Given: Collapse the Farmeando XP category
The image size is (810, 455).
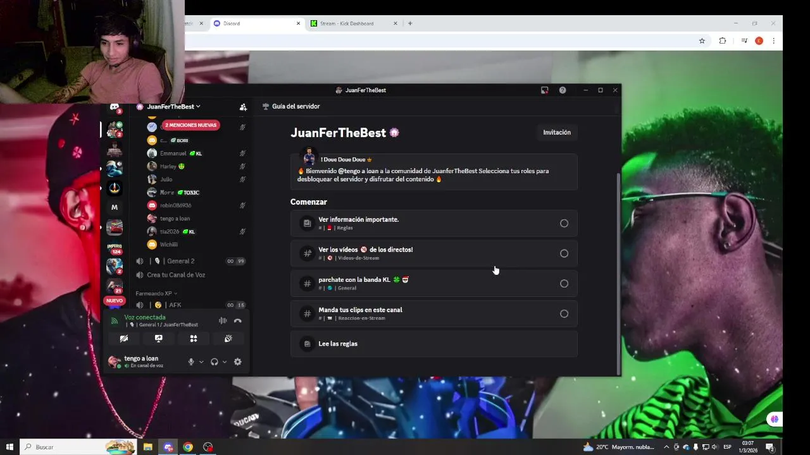Looking at the screenshot, I should (x=156, y=293).
